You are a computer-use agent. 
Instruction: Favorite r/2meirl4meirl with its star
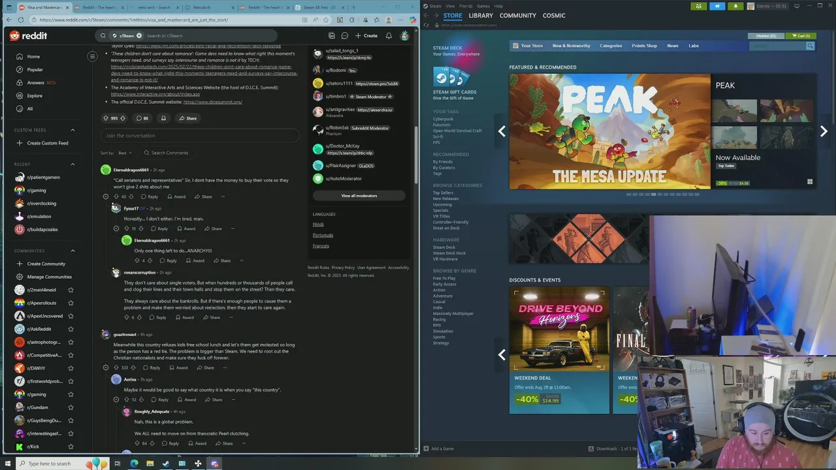point(71,290)
